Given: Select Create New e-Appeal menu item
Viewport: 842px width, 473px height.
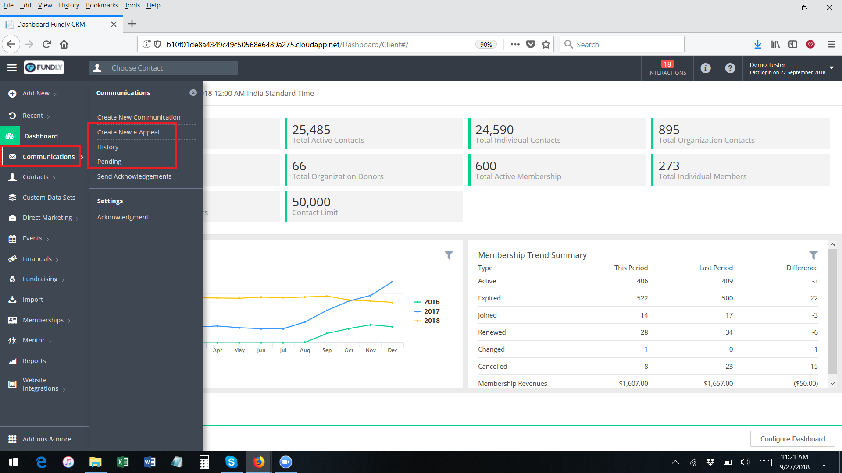Looking at the screenshot, I should point(128,132).
